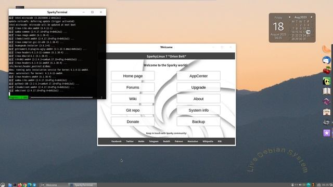
Task: Open the Home page button in Welcome
Action: click(133, 76)
